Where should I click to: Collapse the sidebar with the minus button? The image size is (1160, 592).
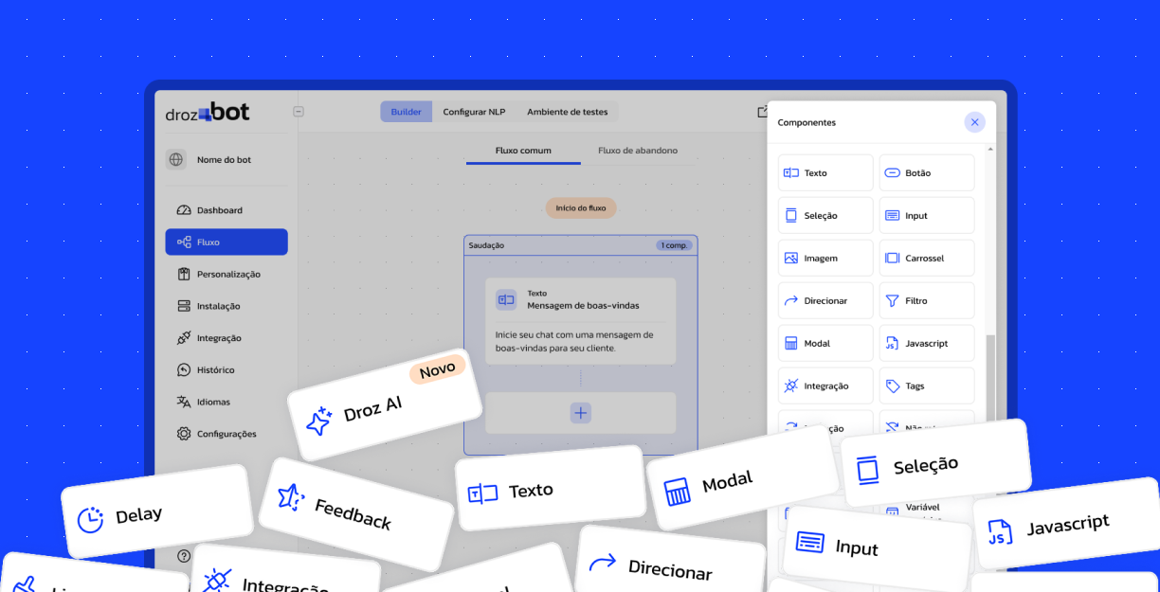tap(299, 112)
